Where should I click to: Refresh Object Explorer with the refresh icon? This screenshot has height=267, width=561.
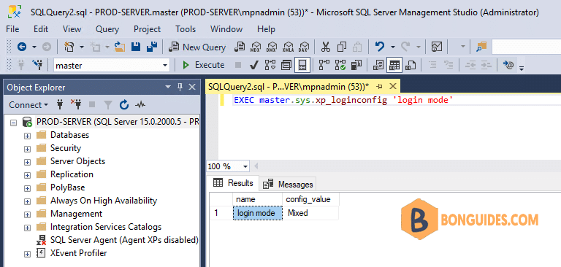[x=124, y=105]
